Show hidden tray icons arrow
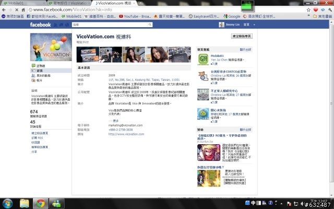This screenshot has height=209, width=334. click(282, 204)
